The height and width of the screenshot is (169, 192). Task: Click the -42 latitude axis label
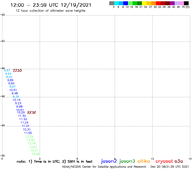tap(2, 41)
